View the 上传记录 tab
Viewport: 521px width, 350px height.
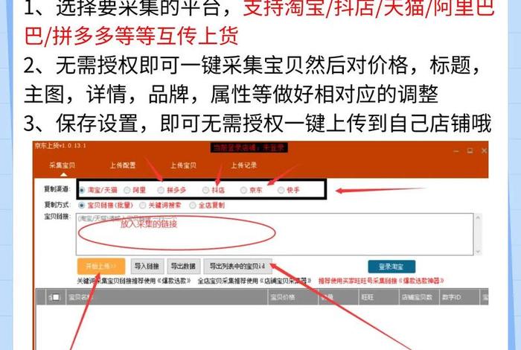pyautogui.click(x=244, y=165)
